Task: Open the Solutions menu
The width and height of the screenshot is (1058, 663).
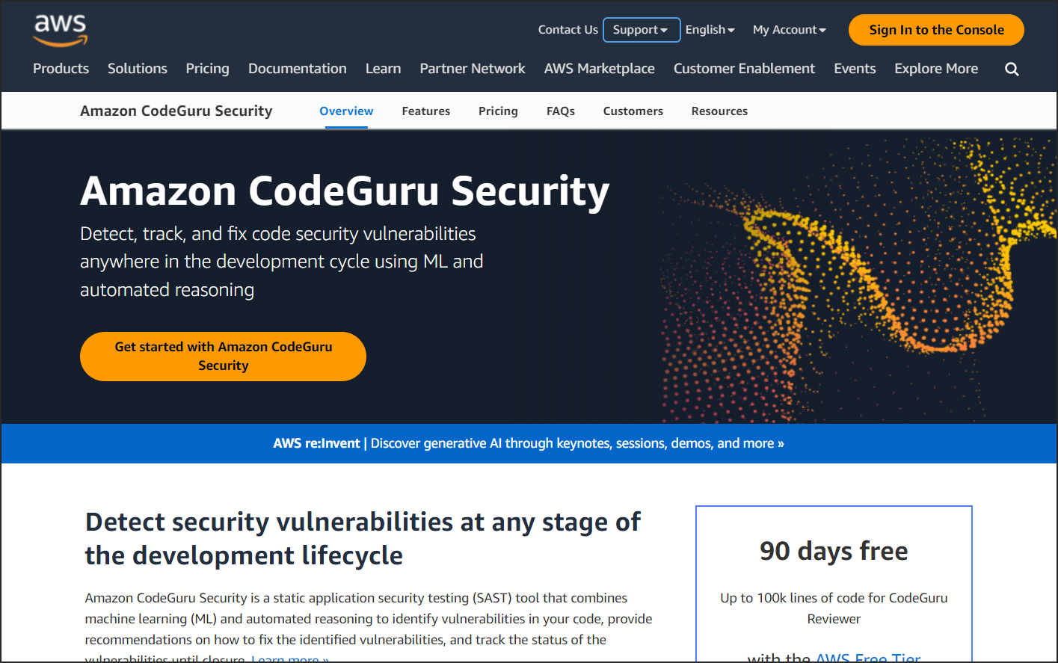Action: 138,69
